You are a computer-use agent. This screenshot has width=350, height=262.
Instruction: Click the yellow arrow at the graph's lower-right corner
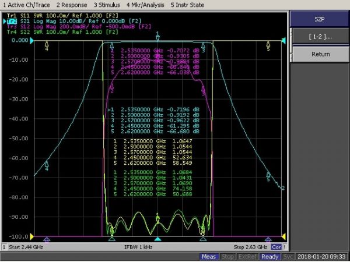click(284, 236)
